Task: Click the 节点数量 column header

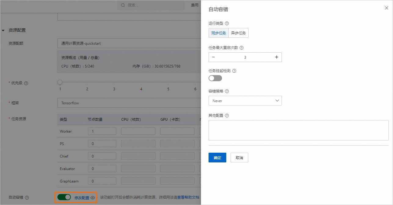Action: [95, 120]
